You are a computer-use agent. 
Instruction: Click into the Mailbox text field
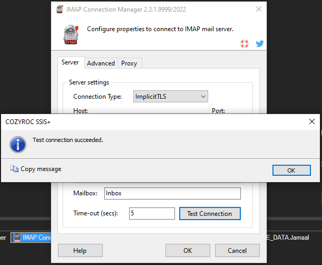tap(172, 193)
